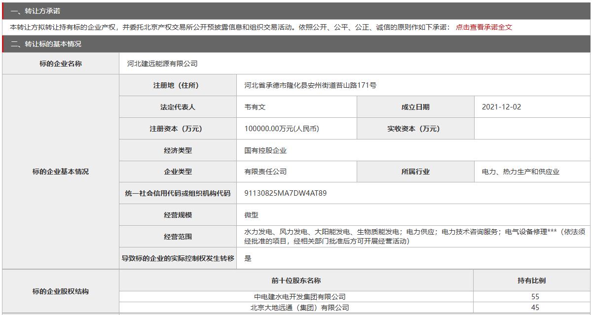The image size is (593, 315).
Task: Click the 国有控股企业 economic type value
Action: coord(265,150)
